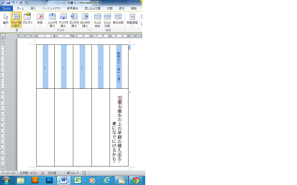Click the page count ページ: 1/2 in status bar
This screenshot has height=185, width=297.
tap(8, 173)
